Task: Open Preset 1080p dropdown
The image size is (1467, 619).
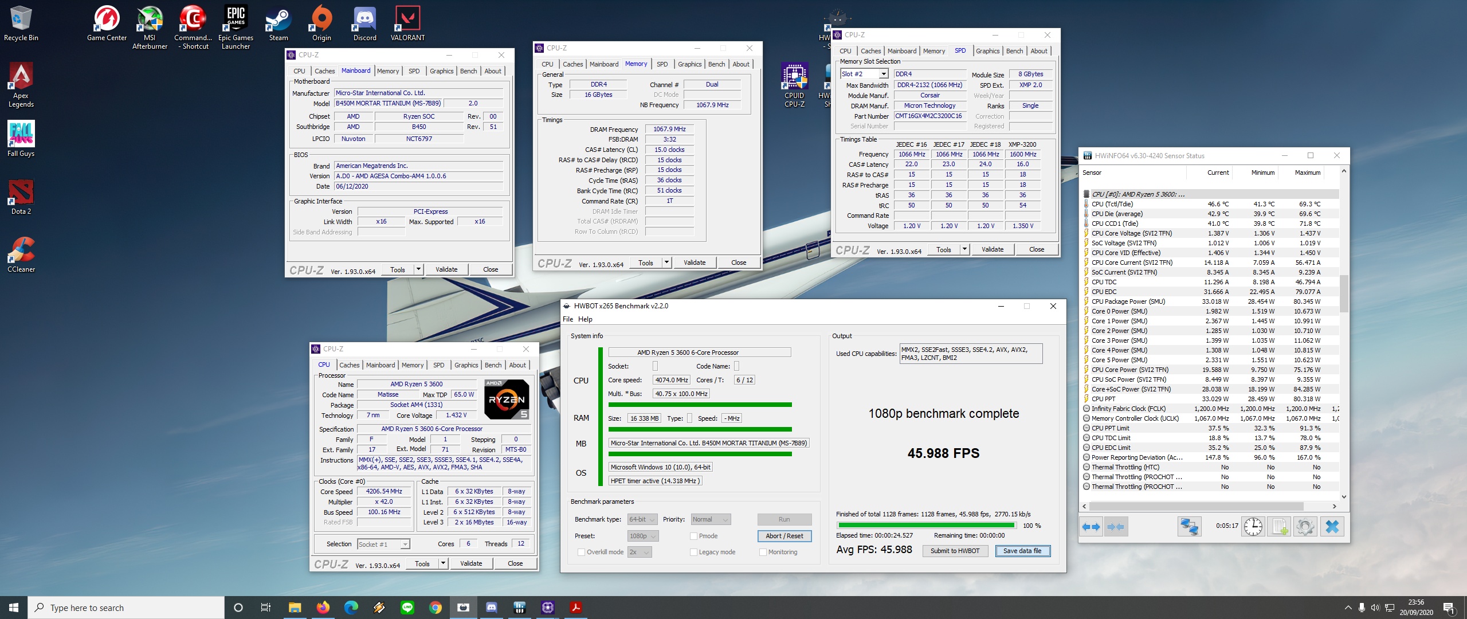Action: coord(642,536)
